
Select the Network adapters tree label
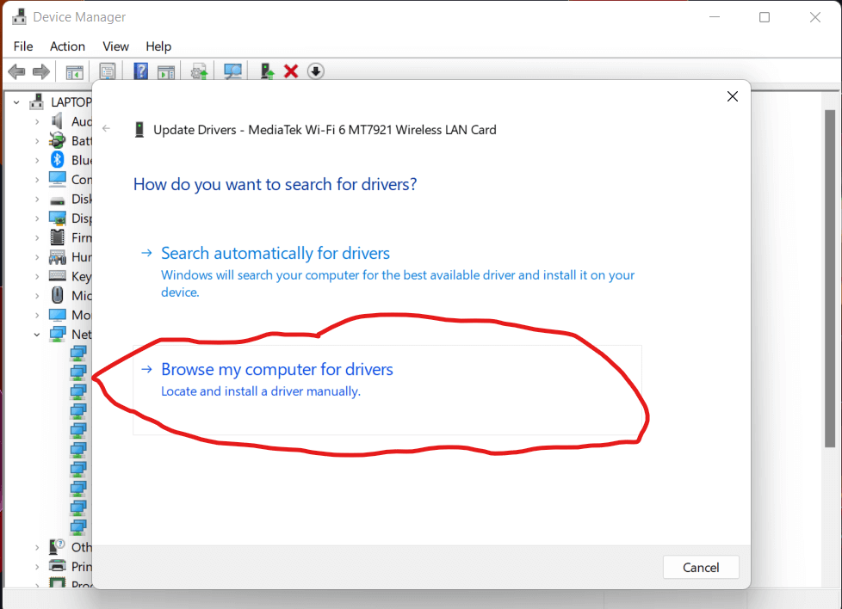(x=82, y=335)
